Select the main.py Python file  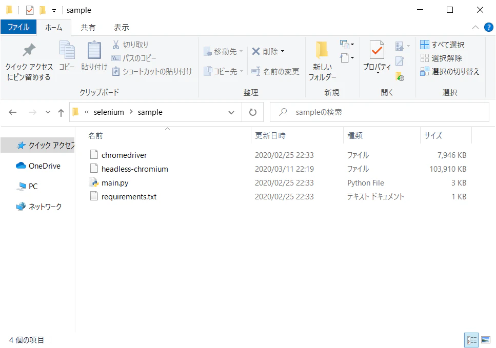point(115,183)
